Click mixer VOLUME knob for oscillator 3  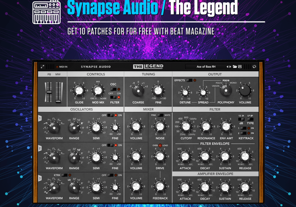coord(136,187)
